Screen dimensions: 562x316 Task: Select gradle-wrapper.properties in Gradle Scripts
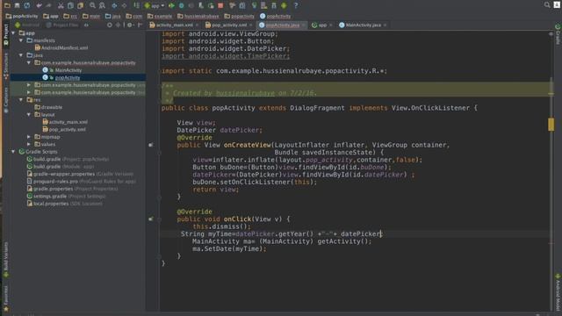(x=80, y=174)
